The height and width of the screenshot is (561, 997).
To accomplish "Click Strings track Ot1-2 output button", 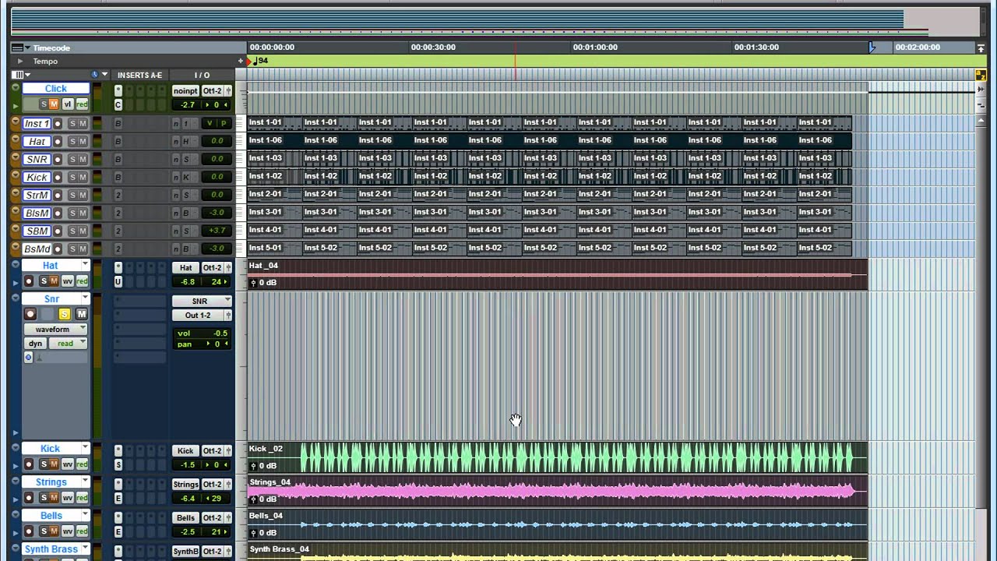I will [213, 484].
